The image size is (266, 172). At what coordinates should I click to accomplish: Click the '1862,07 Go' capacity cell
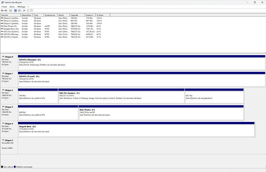tap(76, 32)
